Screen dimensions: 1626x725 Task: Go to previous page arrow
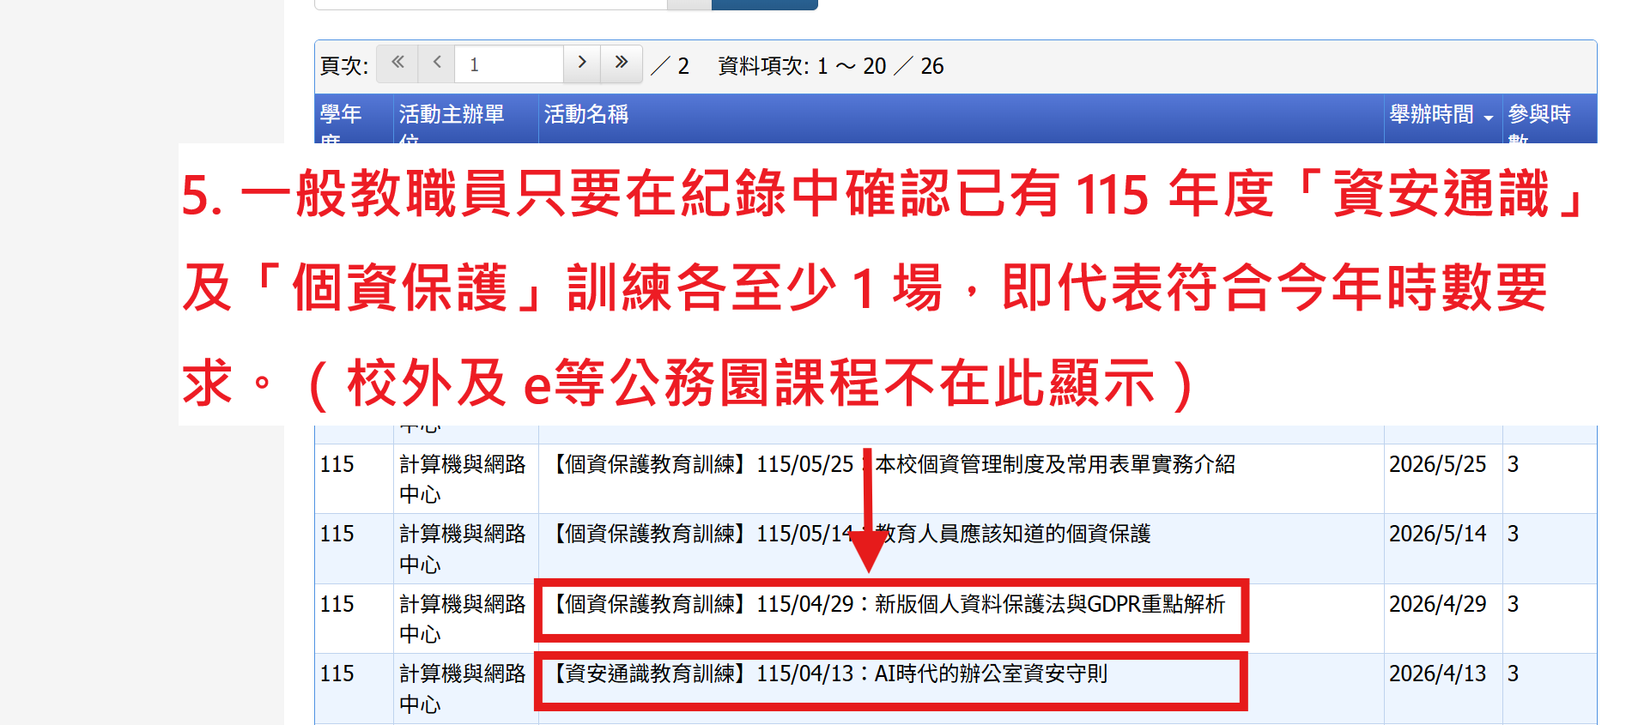point(437,63)
